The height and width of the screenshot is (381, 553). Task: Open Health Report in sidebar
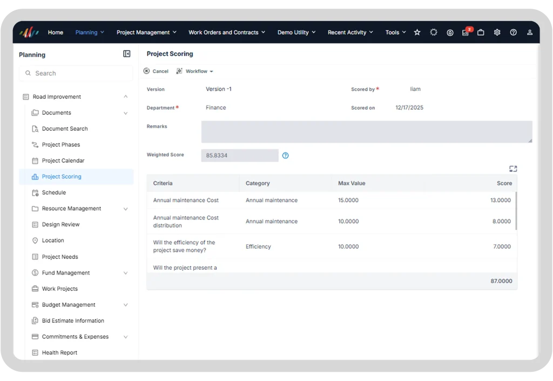59,352
